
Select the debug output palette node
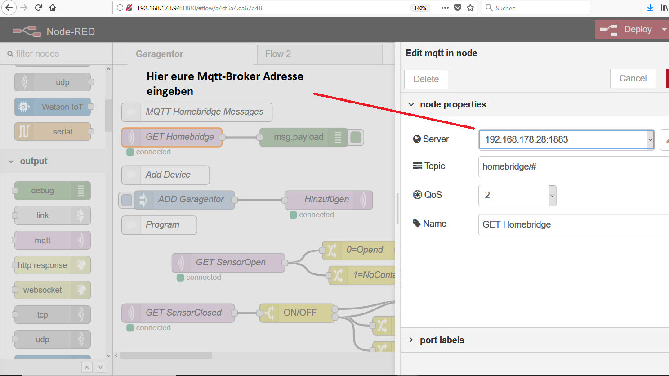coord(52,191)
